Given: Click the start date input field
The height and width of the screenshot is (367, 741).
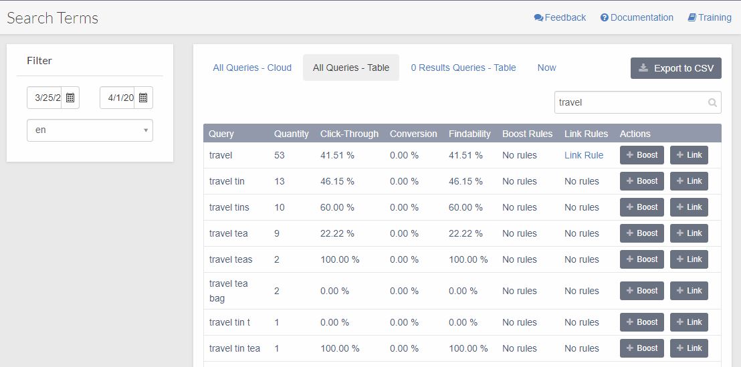Looking at the screenshot, I should point(45,98).
